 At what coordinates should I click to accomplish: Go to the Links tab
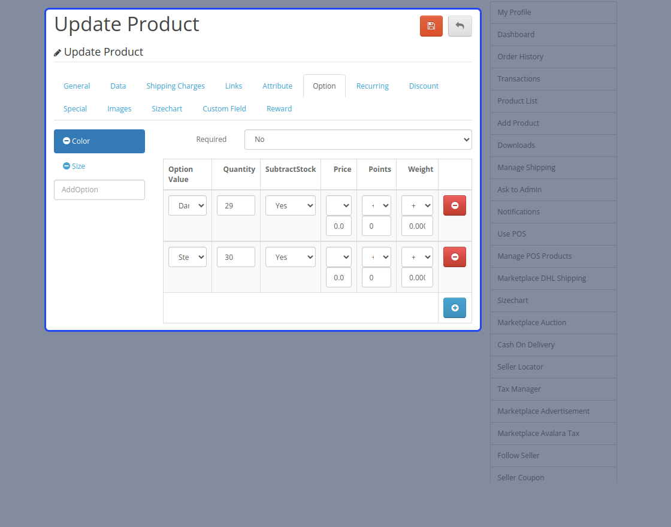click(x=234, y=86)
